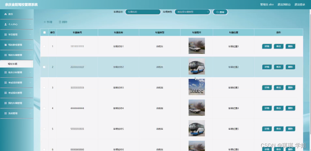This screenshot has height=151, width=311.
Task: Check the checkbox for row 5555555555
Action: [x=44, y=129]
